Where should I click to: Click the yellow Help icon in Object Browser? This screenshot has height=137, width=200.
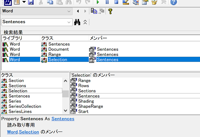tap(110, 11)
